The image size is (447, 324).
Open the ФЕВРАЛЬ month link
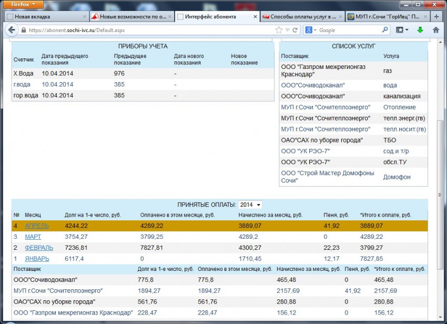pyautogui.click(x=39, y=248)
